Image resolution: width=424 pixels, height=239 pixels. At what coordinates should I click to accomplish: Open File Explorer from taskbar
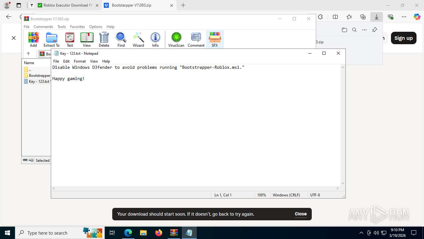click(x=143, y=233)
